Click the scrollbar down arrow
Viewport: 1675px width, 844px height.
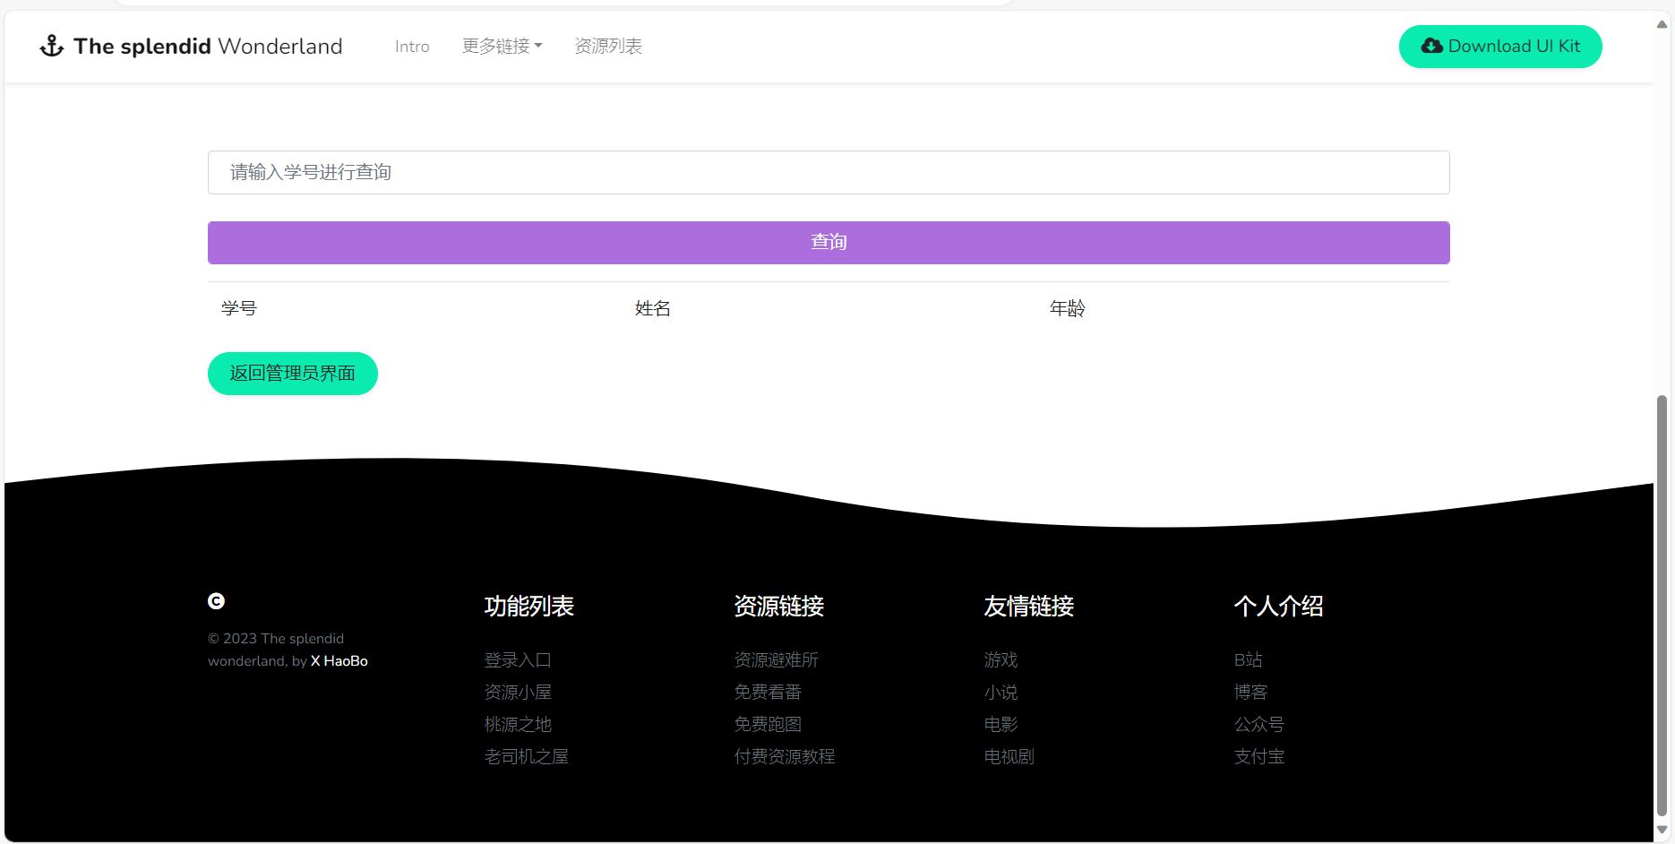[1662, 830]
